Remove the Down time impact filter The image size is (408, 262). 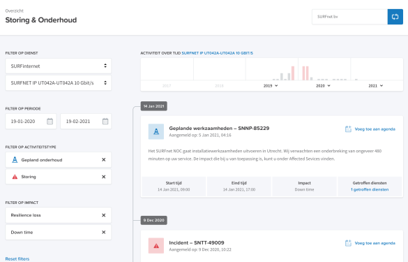103,232
